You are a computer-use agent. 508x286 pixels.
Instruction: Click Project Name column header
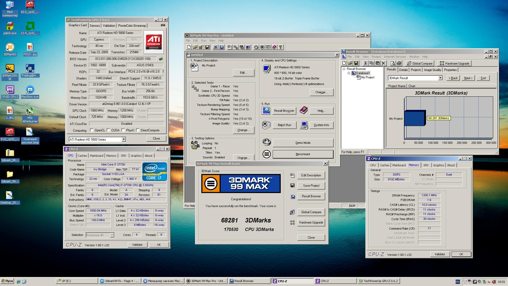397,86
